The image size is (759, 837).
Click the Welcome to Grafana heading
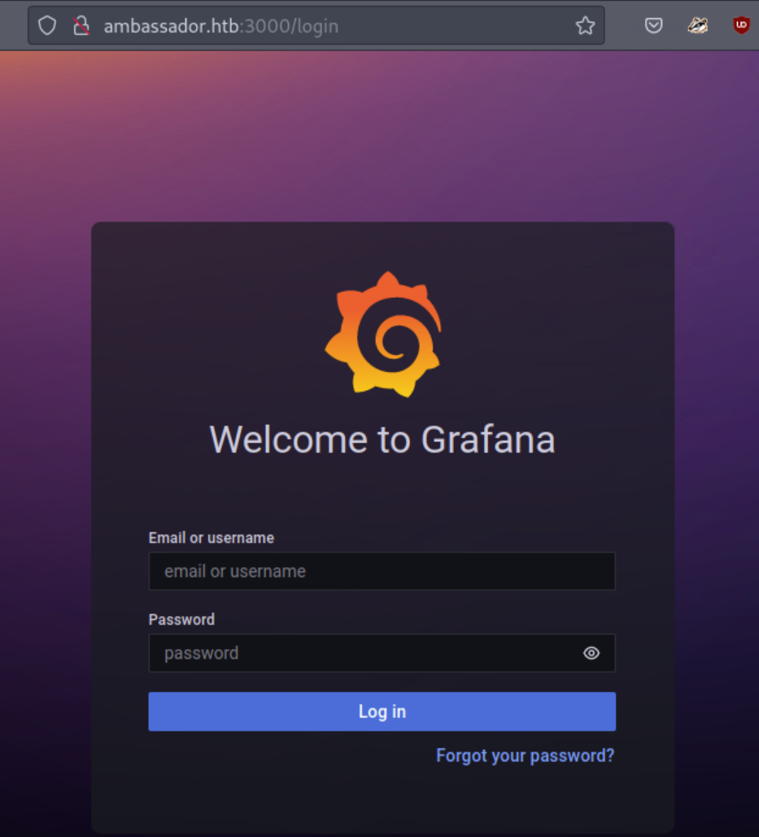(382, 440)
